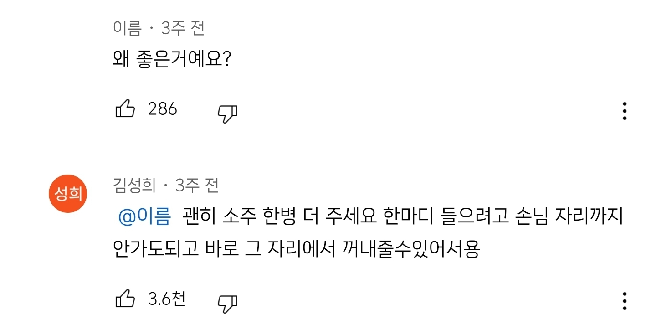Click the 286 like count

(163, 109)
